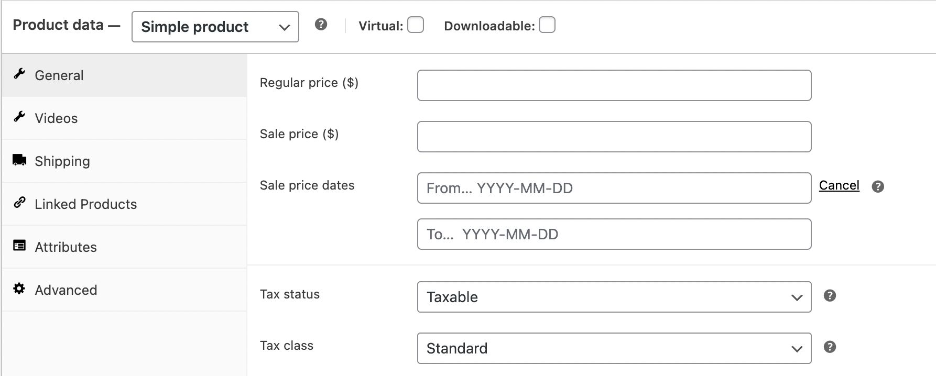Click help icon next to product type

coord(321,24)
